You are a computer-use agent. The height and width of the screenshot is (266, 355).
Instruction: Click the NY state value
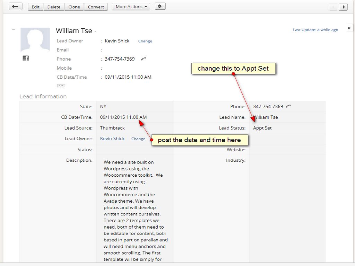click(103, 107)
